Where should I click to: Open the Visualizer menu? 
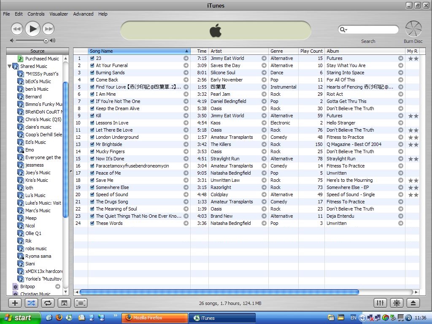(59, 14)
